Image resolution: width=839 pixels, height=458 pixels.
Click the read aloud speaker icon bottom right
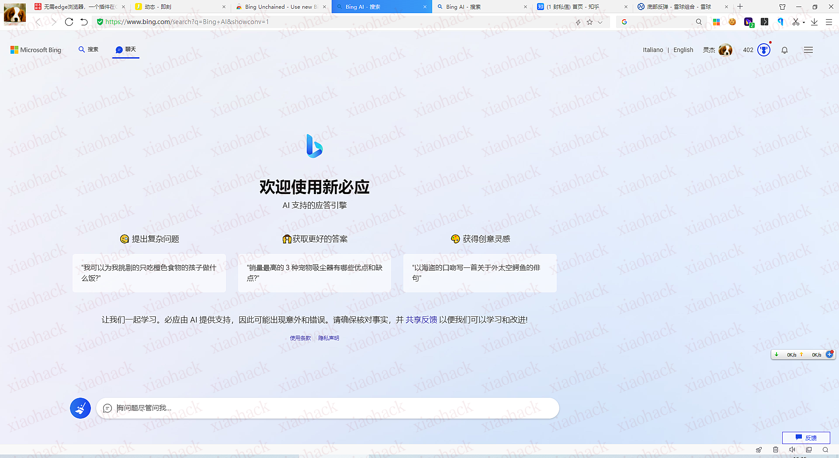[792, 450]
